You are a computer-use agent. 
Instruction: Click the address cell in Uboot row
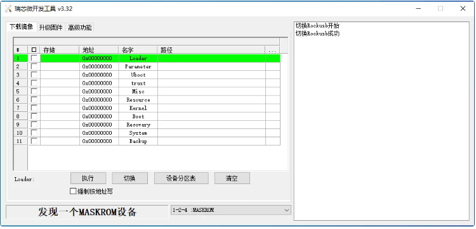(x=99, y=75)
